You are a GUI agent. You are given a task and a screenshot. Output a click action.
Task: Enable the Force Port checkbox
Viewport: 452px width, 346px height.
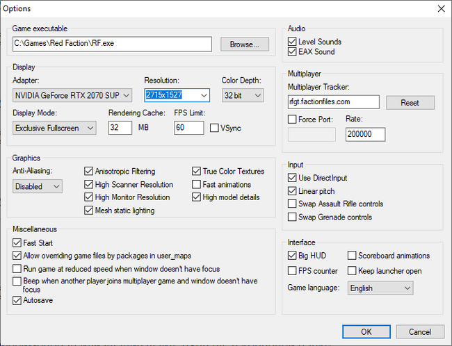pyautogui.click(x=293, y=120)
